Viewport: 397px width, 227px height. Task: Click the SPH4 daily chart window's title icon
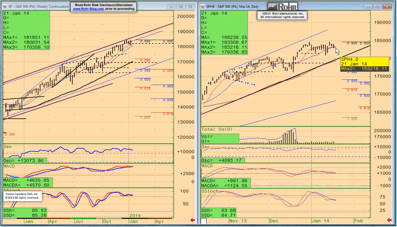[204, 6]
